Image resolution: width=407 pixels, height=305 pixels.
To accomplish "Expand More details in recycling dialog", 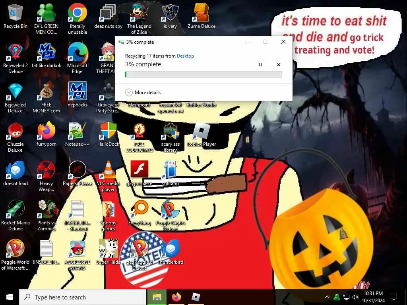I will coord(143,92).
